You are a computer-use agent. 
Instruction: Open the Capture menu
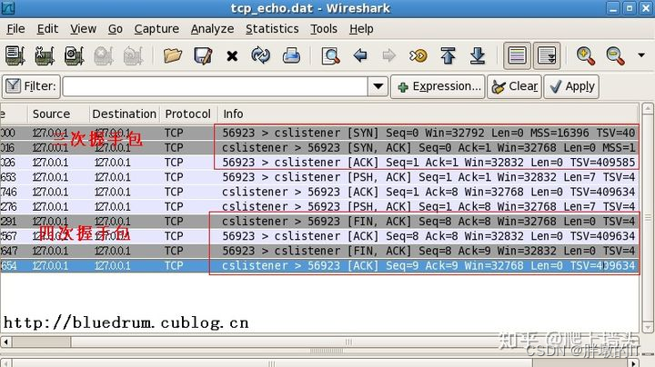156,29
